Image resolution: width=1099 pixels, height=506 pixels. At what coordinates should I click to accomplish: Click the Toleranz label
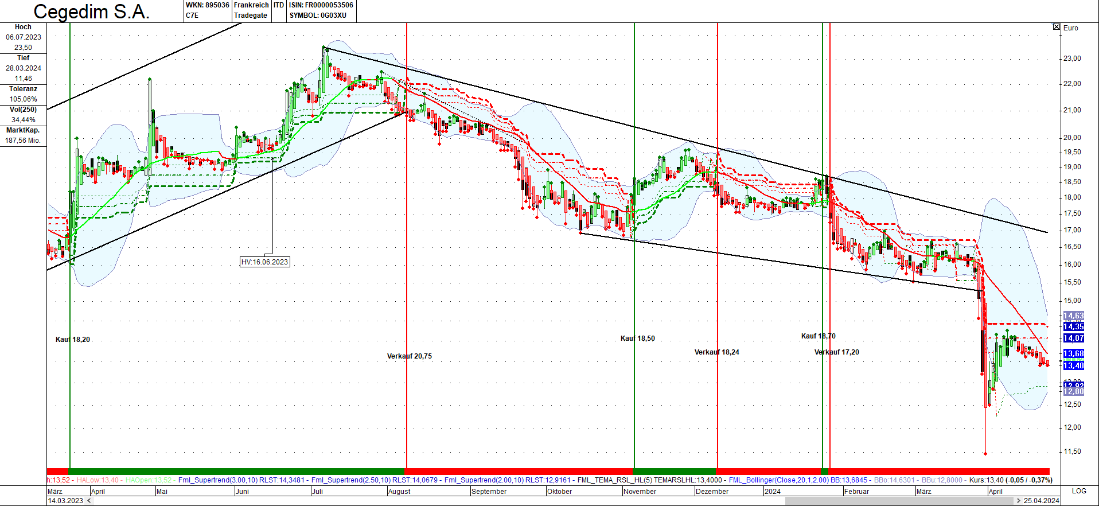click(23, 89)
